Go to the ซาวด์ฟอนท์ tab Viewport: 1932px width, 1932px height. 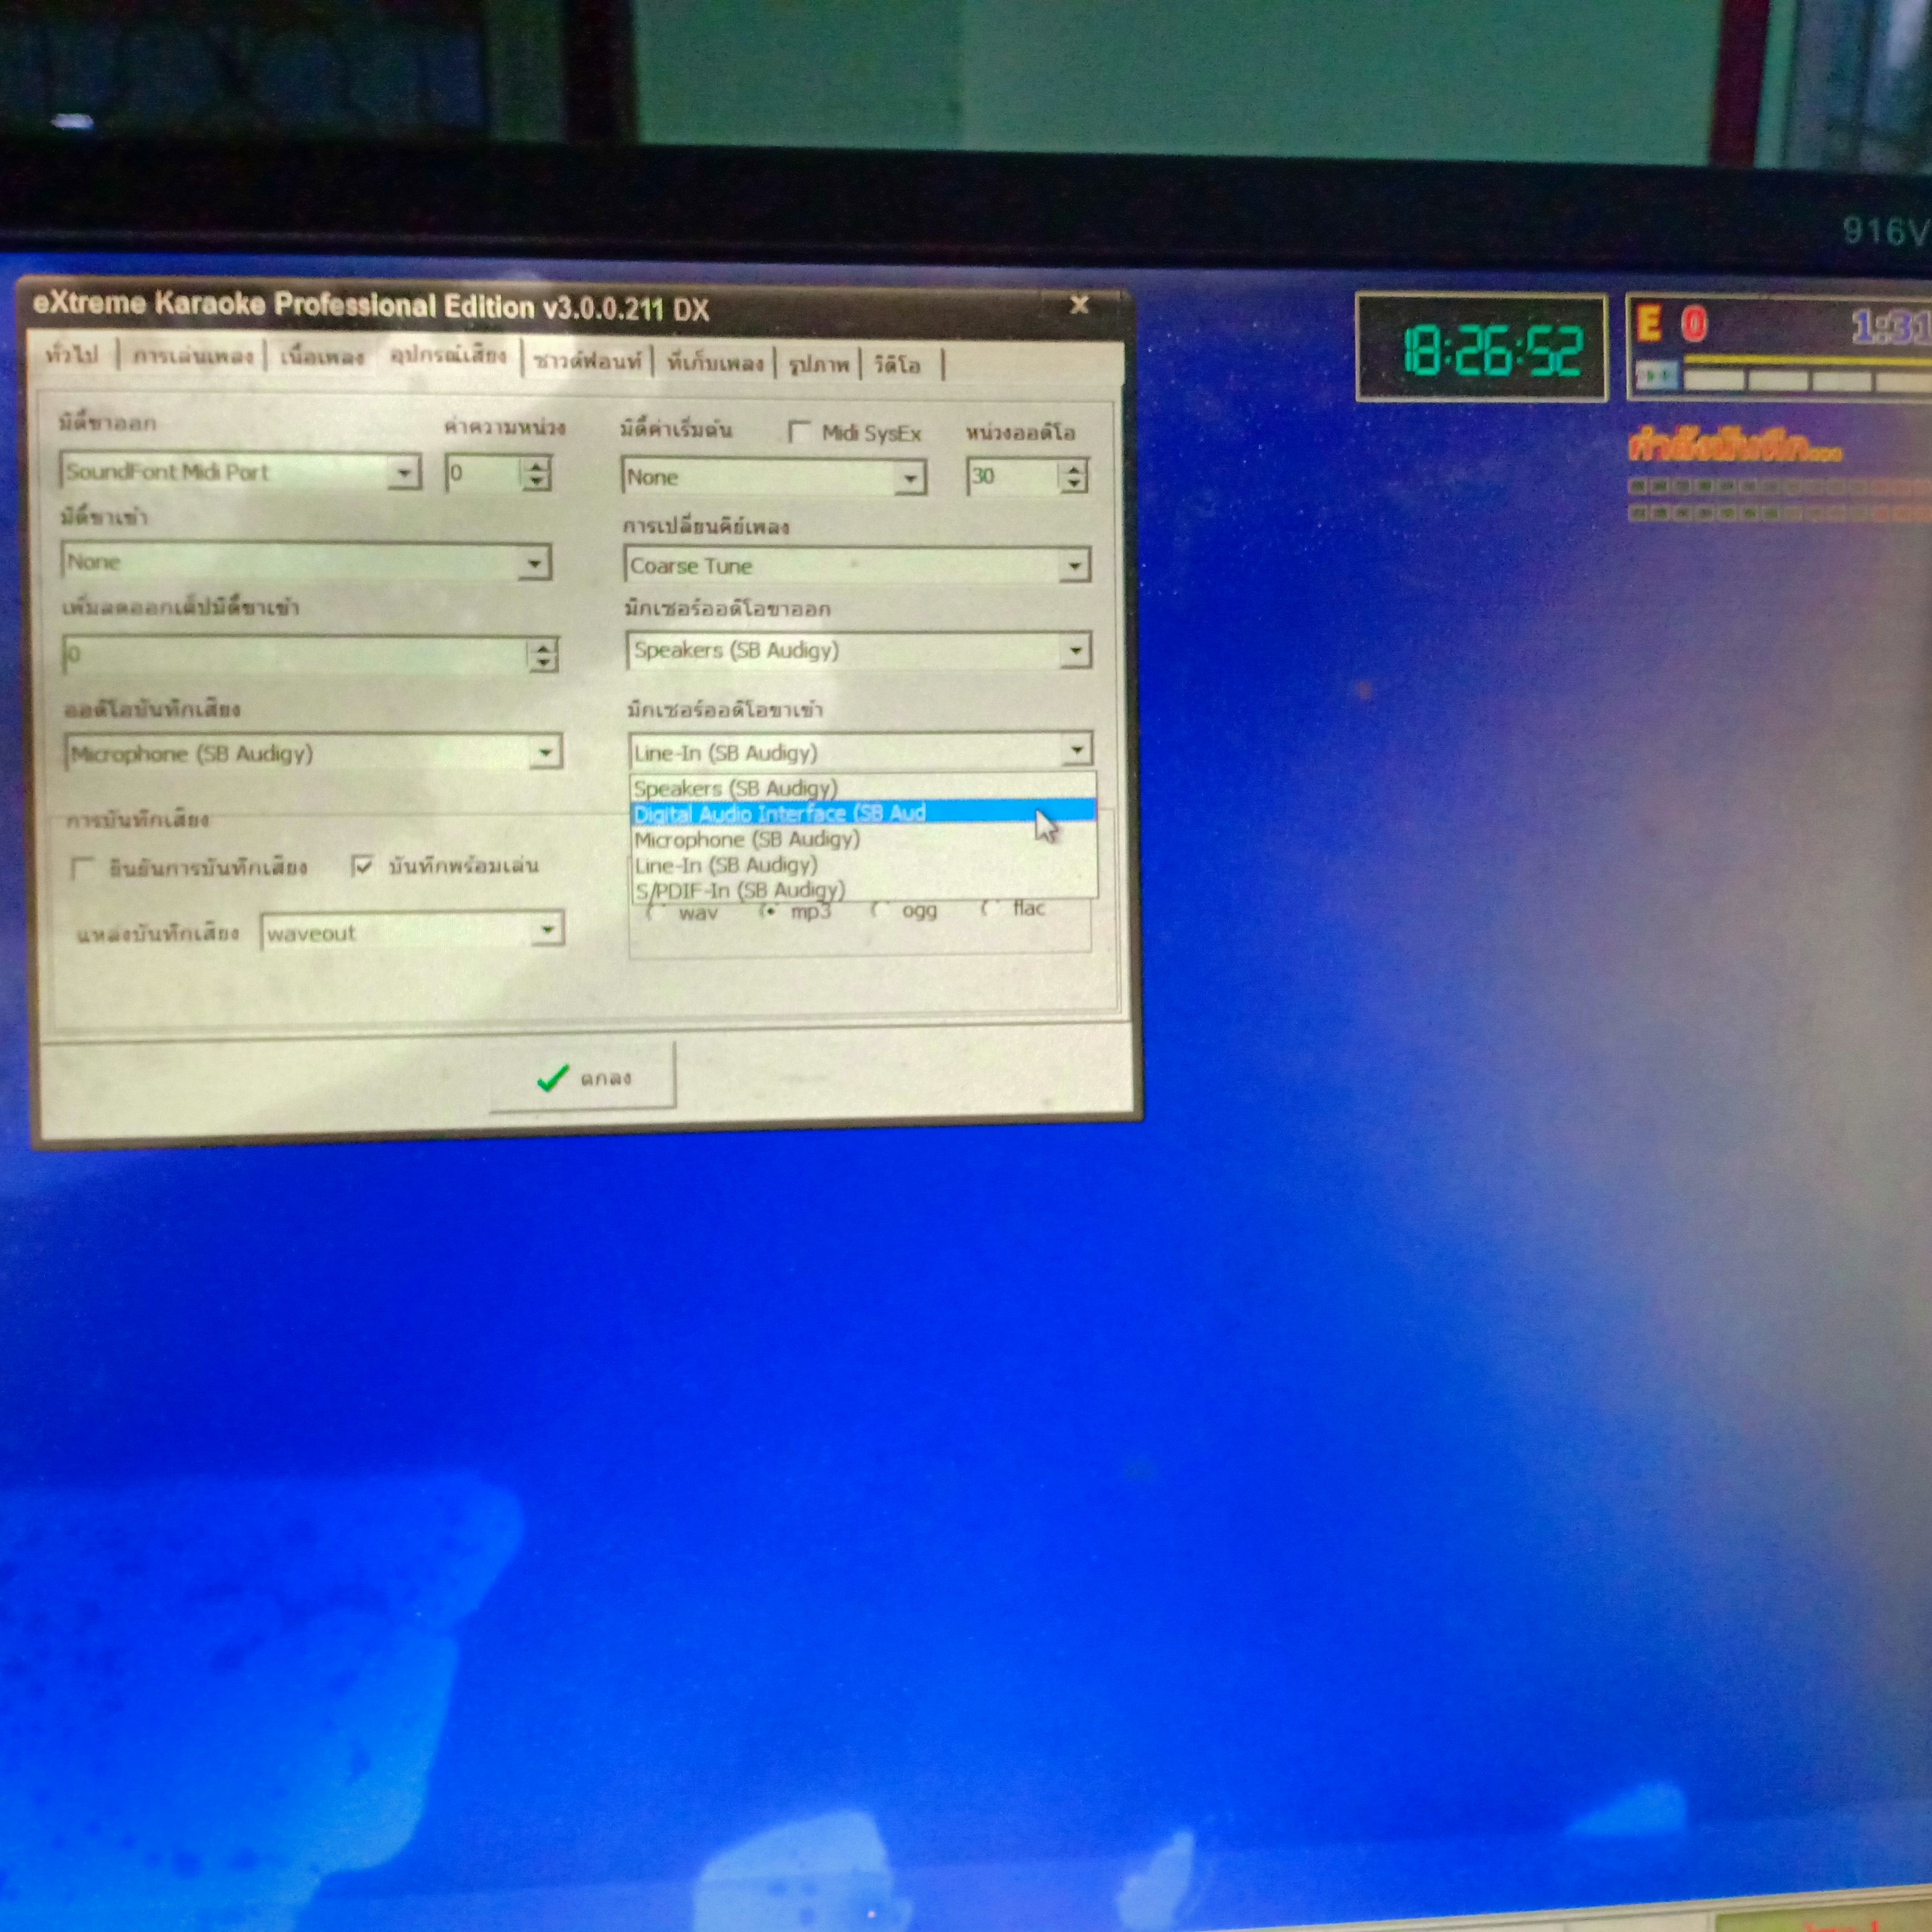[588, 361]
